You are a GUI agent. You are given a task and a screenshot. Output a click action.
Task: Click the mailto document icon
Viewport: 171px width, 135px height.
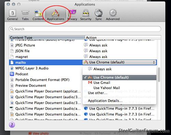pyautogui.click(x=12, y=63)
